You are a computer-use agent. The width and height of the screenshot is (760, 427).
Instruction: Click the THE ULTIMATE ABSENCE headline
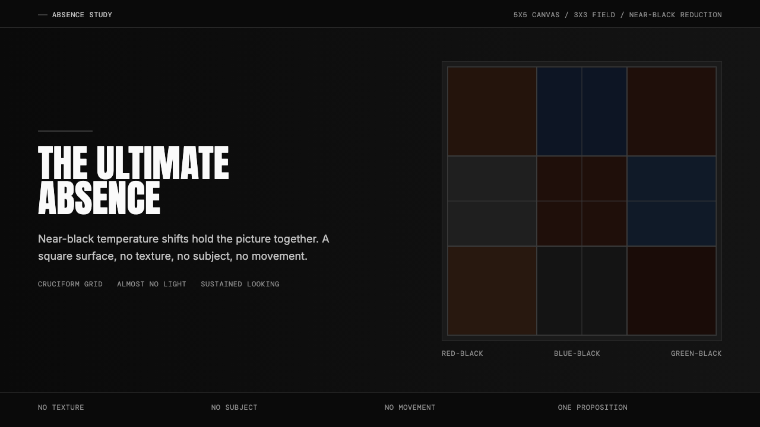[134, 180]
